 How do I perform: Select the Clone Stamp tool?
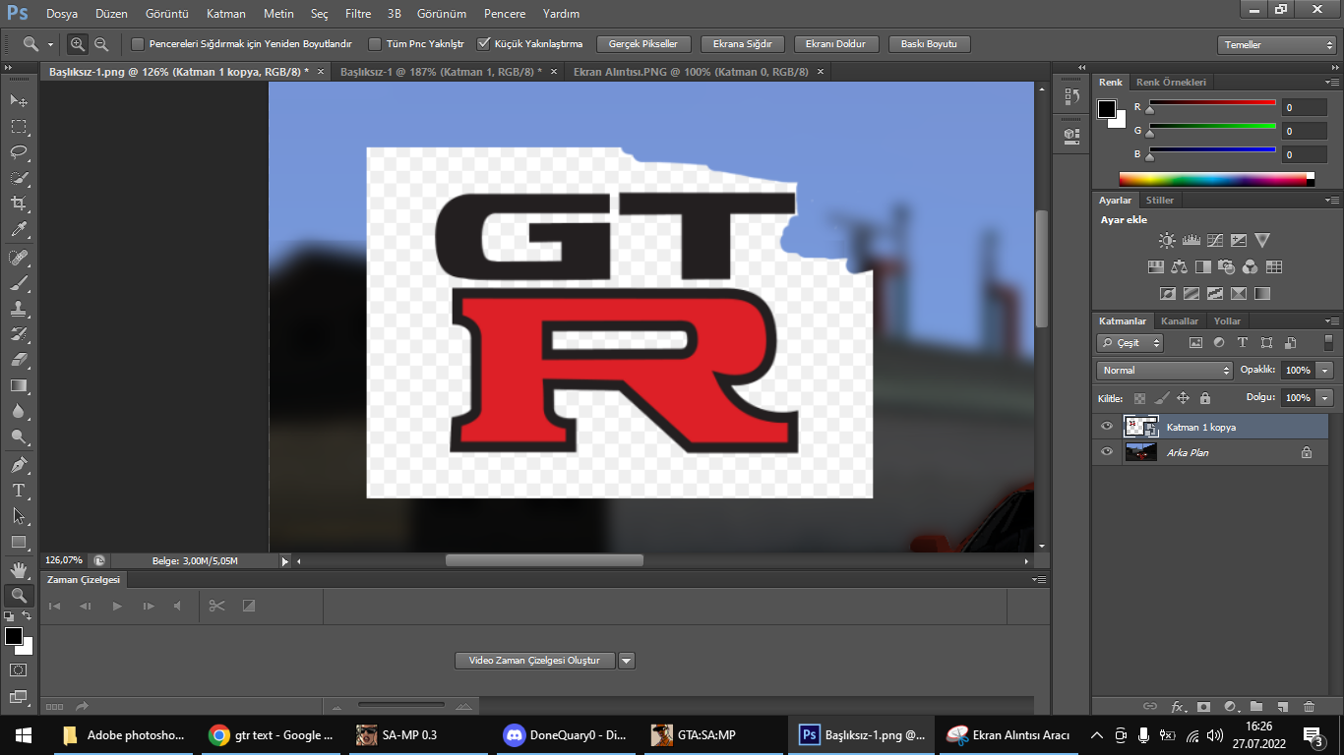tap(19, 309)
